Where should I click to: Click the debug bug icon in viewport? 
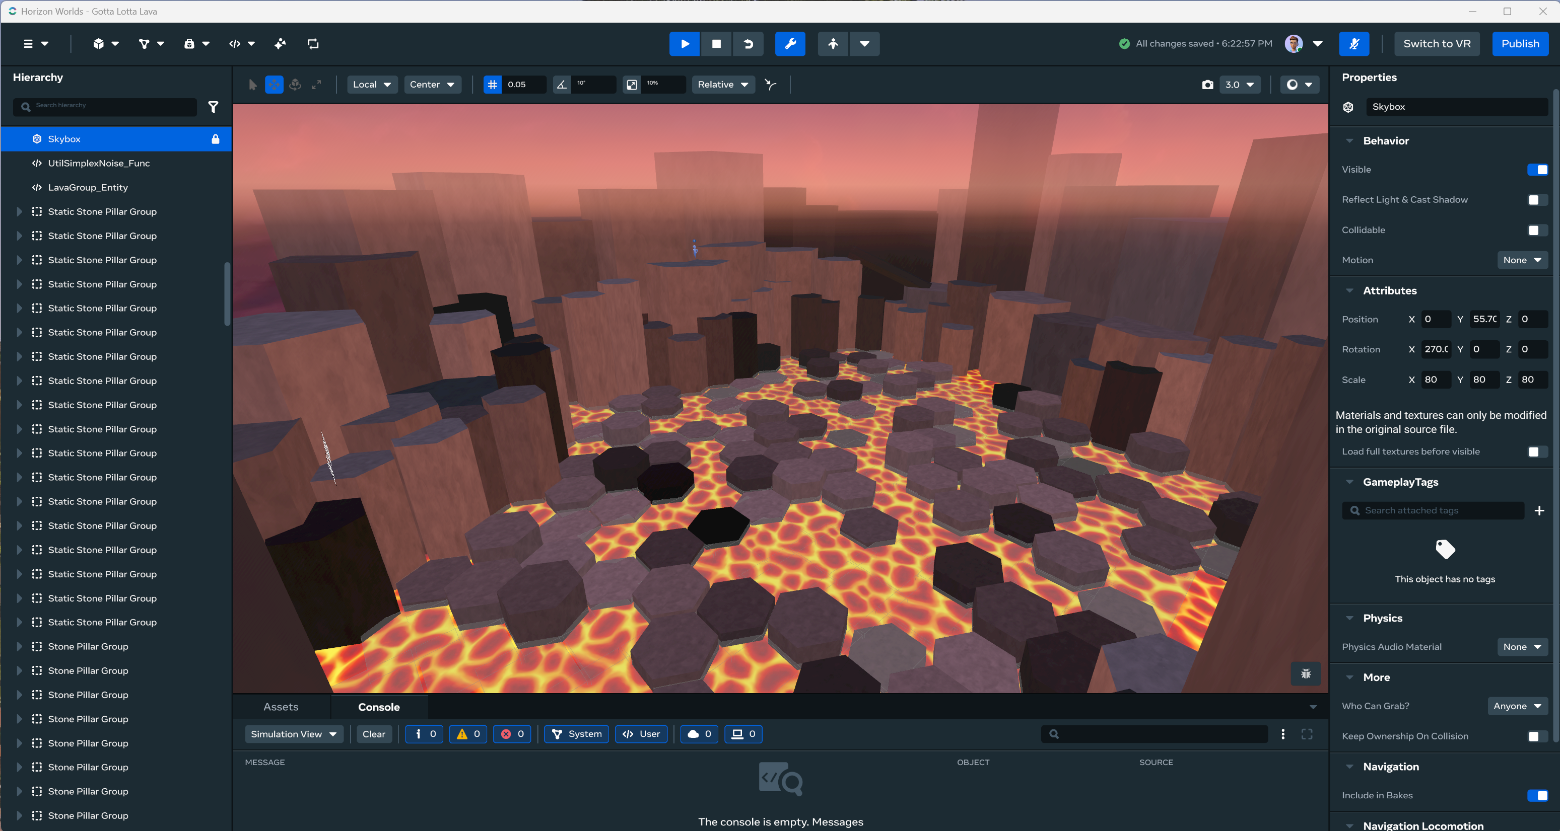tap(1306, 673)
